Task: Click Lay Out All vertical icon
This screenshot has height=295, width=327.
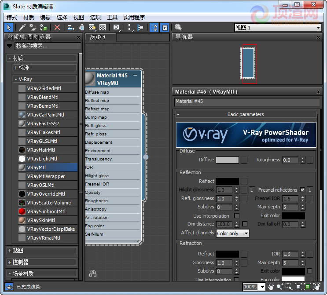Action: [x=130, y=28]
